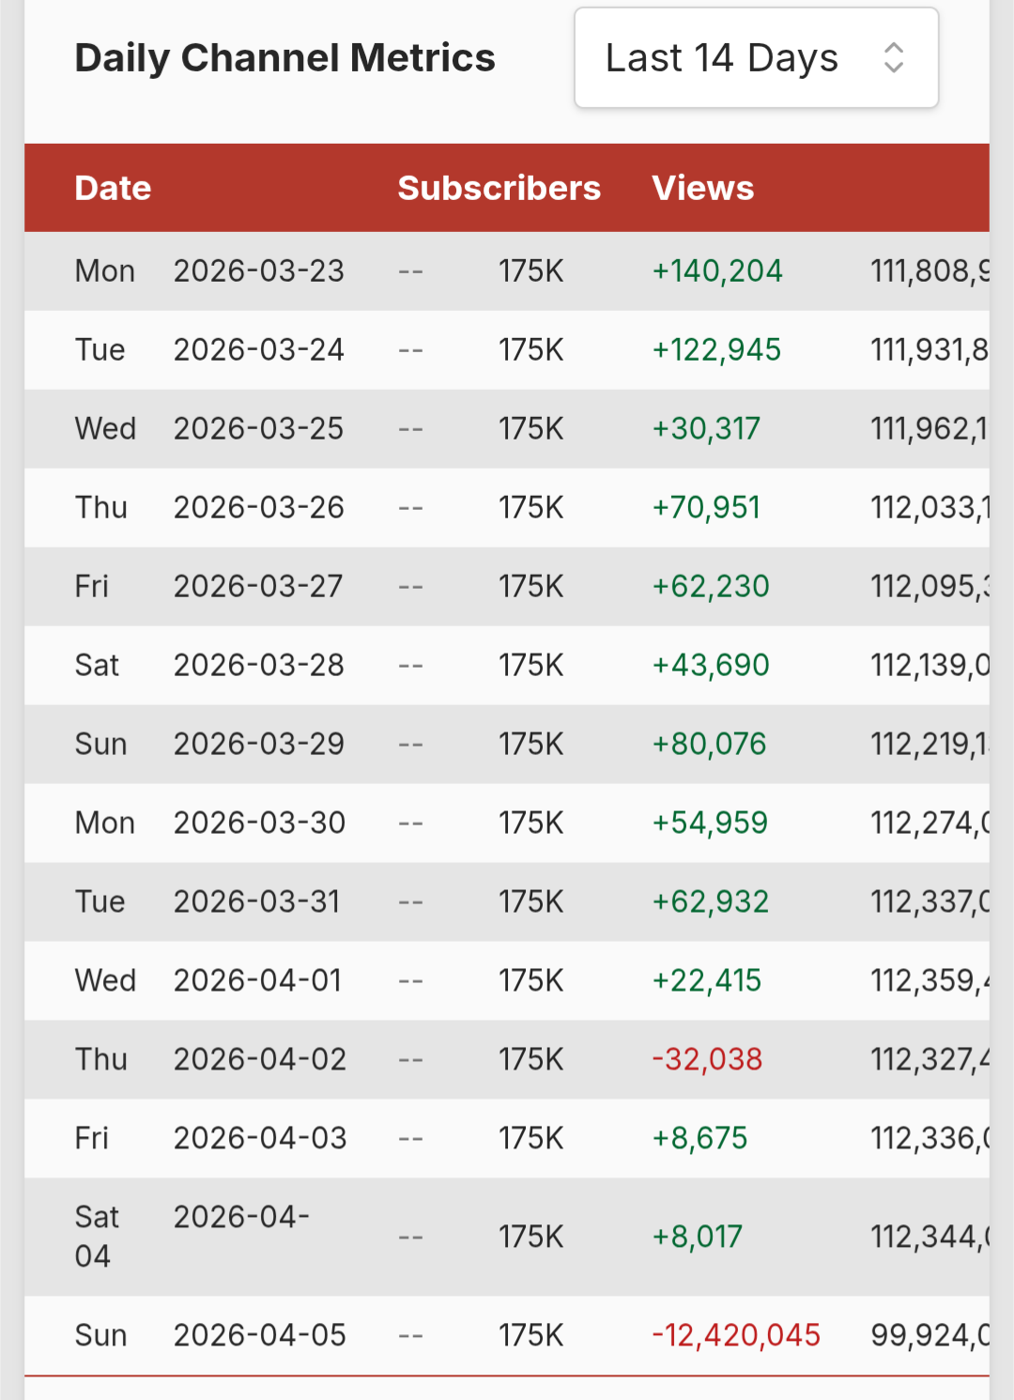
Task: Click the +62,230 views figure
Action: pyautogui.click(x=711, y=587)
